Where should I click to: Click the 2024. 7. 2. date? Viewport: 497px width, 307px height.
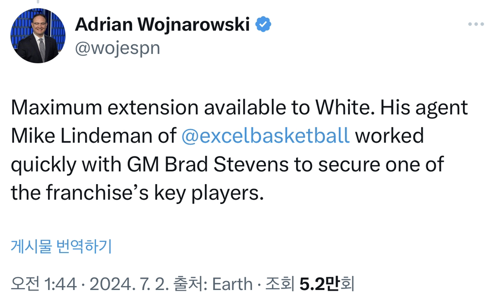(129, 284)
